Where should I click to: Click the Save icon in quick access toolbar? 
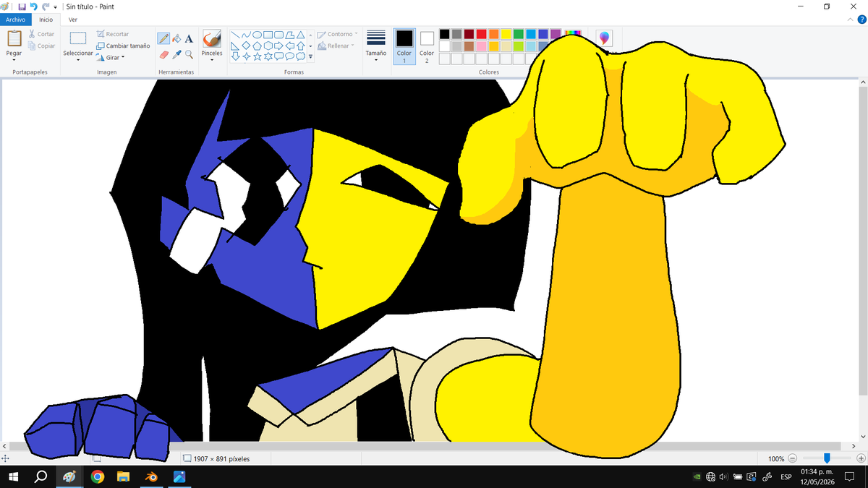22,7
